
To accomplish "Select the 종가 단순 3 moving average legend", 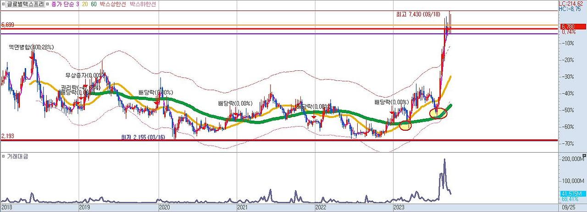I will (66, 4).
